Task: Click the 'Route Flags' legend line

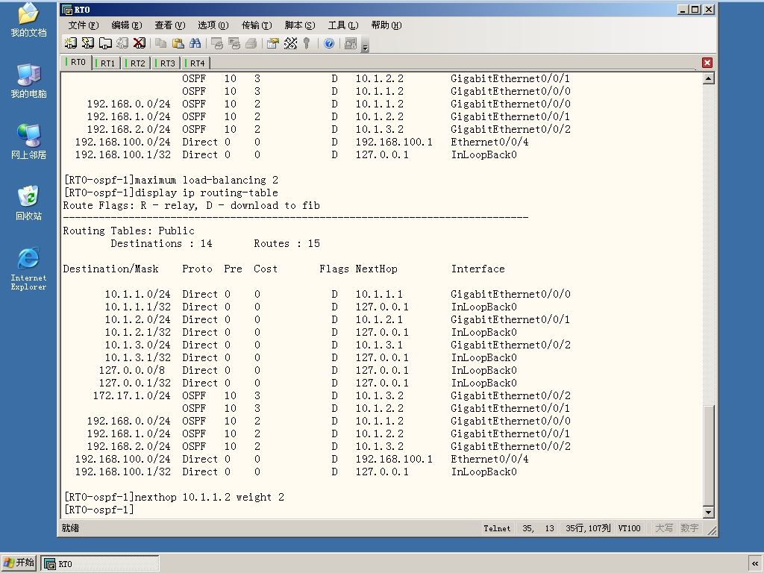Action: [192, 206]
